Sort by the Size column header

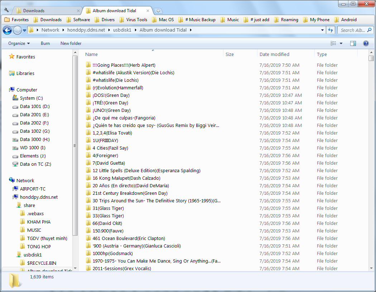pyautogui.click(x=230, y=54)
